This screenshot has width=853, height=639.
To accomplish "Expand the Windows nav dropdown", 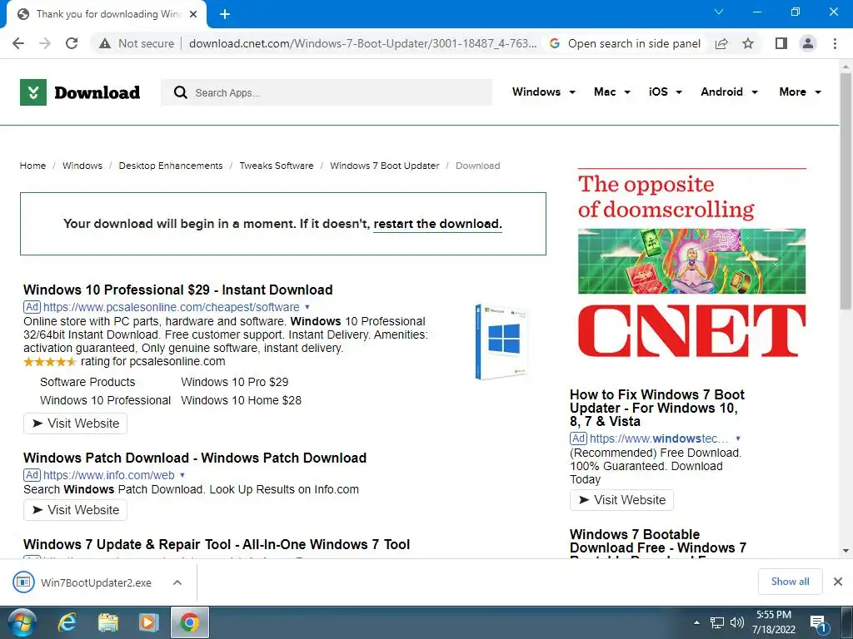I will point(543,92).
